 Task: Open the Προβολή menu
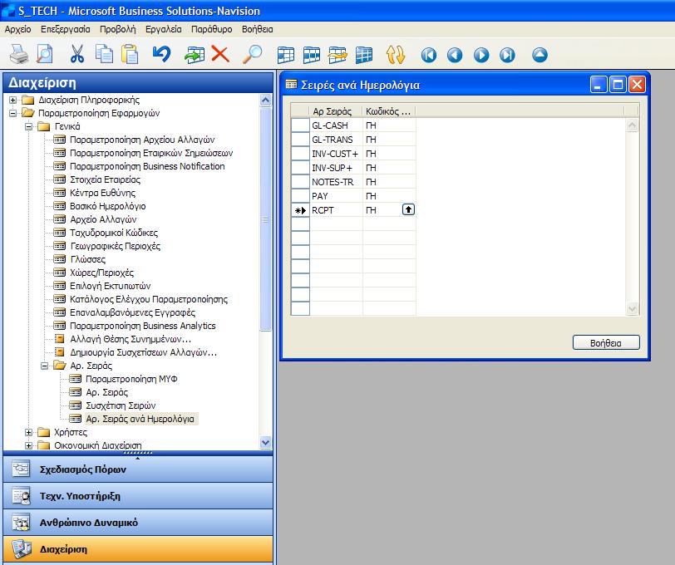click(117, 29)
